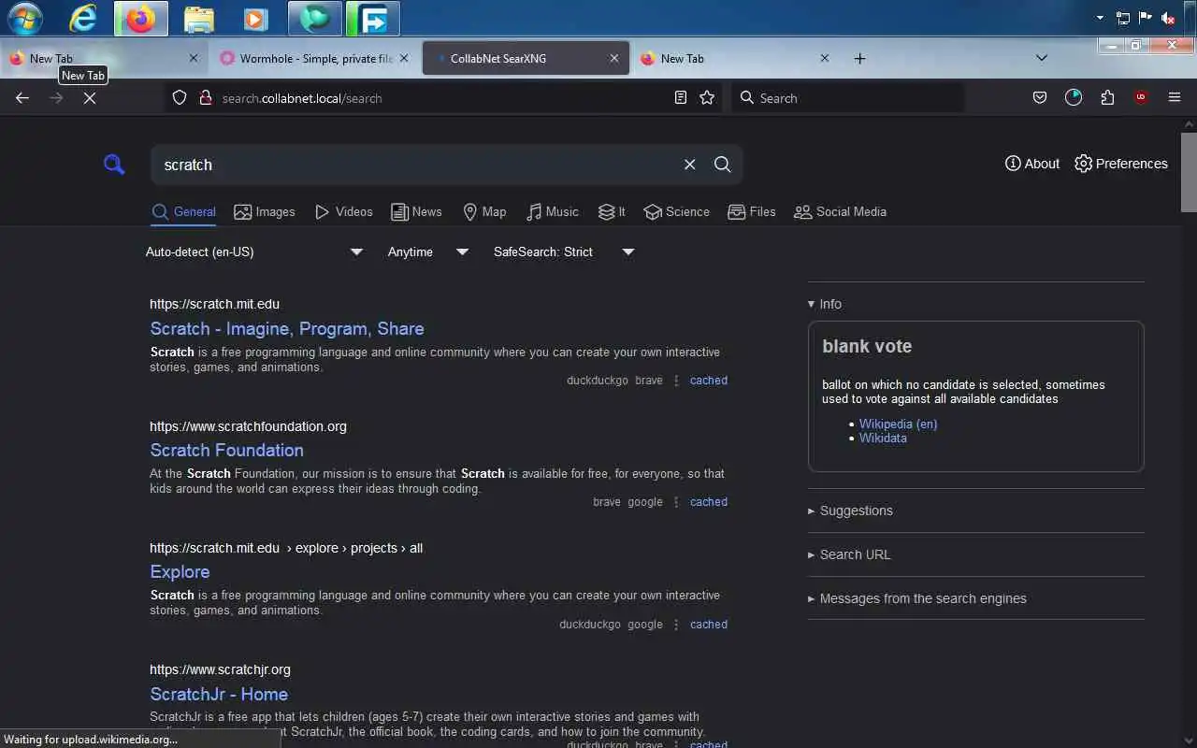Bookmark this page with star
Screen dimensions: 1197x748
point(707,97)
